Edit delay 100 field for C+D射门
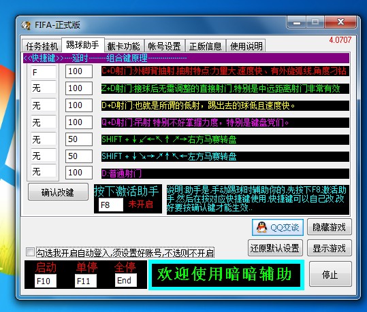The height and width of the screenshot is (312, 367). [79, 71]
